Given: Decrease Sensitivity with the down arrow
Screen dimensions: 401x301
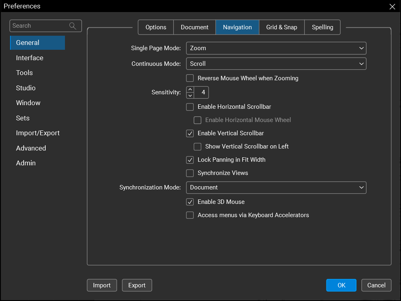Looking at the screenshot, I should [x=190, y=96].
